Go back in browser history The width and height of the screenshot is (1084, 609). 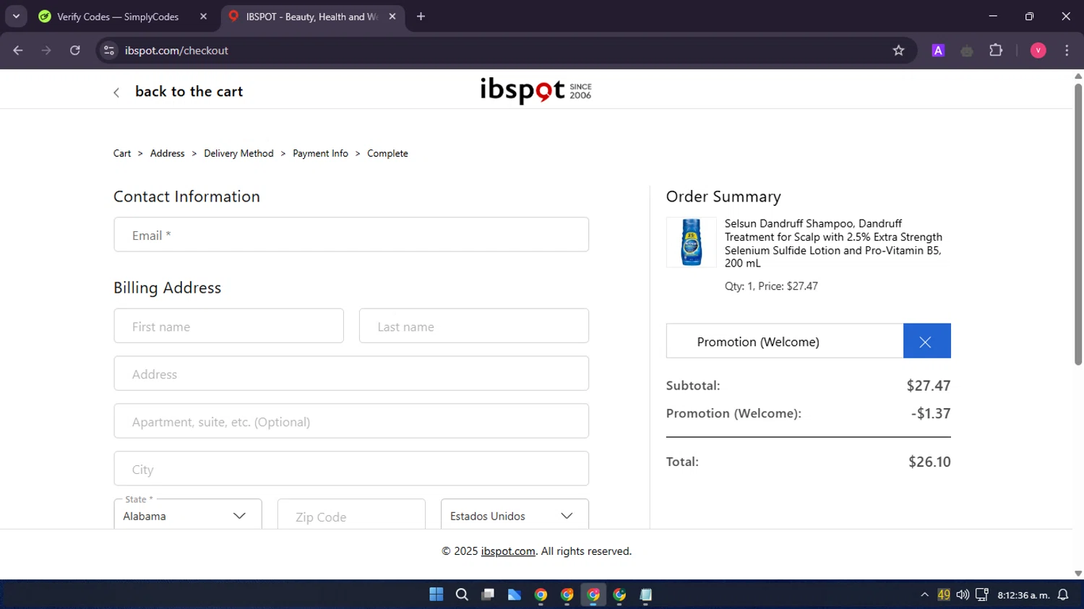click(18, 51)
